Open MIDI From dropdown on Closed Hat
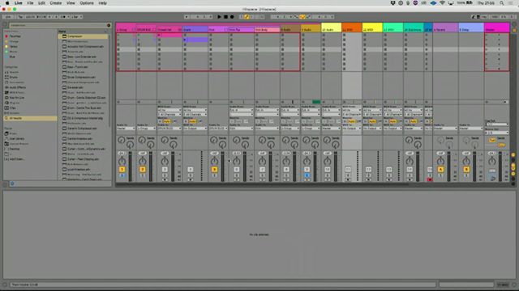 point(169,110)
